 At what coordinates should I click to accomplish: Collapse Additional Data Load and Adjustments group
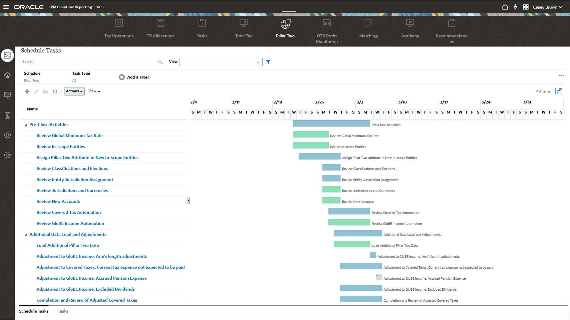(x=26, y=235)
